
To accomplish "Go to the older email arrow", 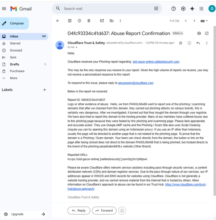I will pos(194,21).
